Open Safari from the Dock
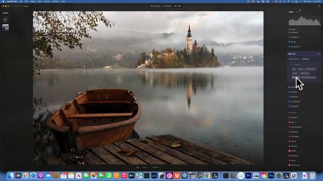323x181 pixels. (33, 175)
